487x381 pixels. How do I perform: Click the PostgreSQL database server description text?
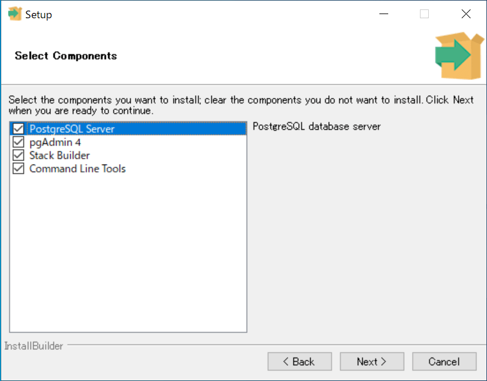tap(316, 126)
